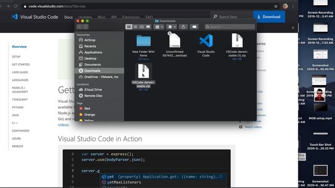Open PYTHON docs section
This screenshot has height=188, width=335.
[17, 108]
